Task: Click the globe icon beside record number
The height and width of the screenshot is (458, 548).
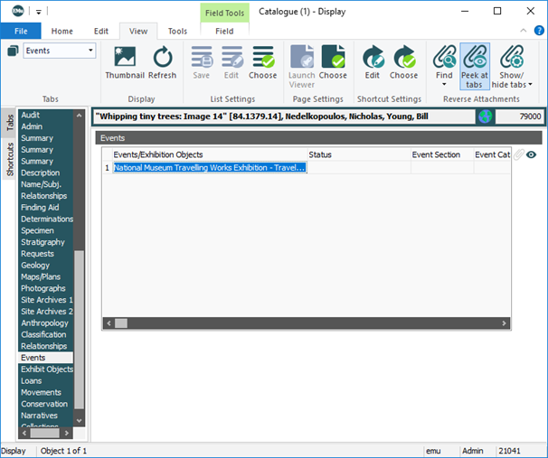Action: click(x=486, y=117)
